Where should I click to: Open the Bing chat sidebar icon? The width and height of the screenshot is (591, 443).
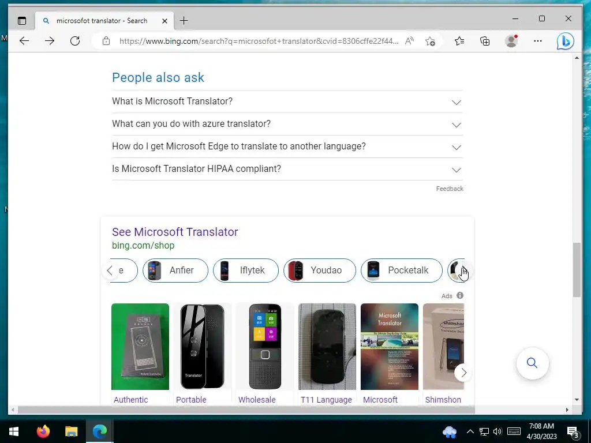click(566, 41)
